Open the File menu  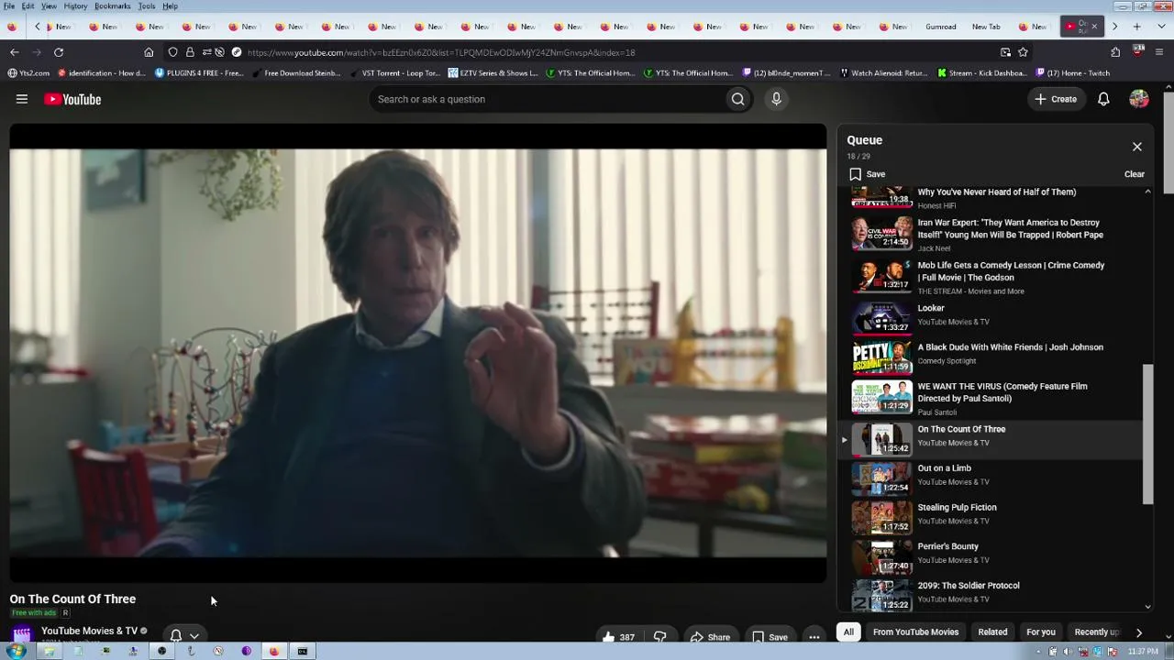coord(9,6)
